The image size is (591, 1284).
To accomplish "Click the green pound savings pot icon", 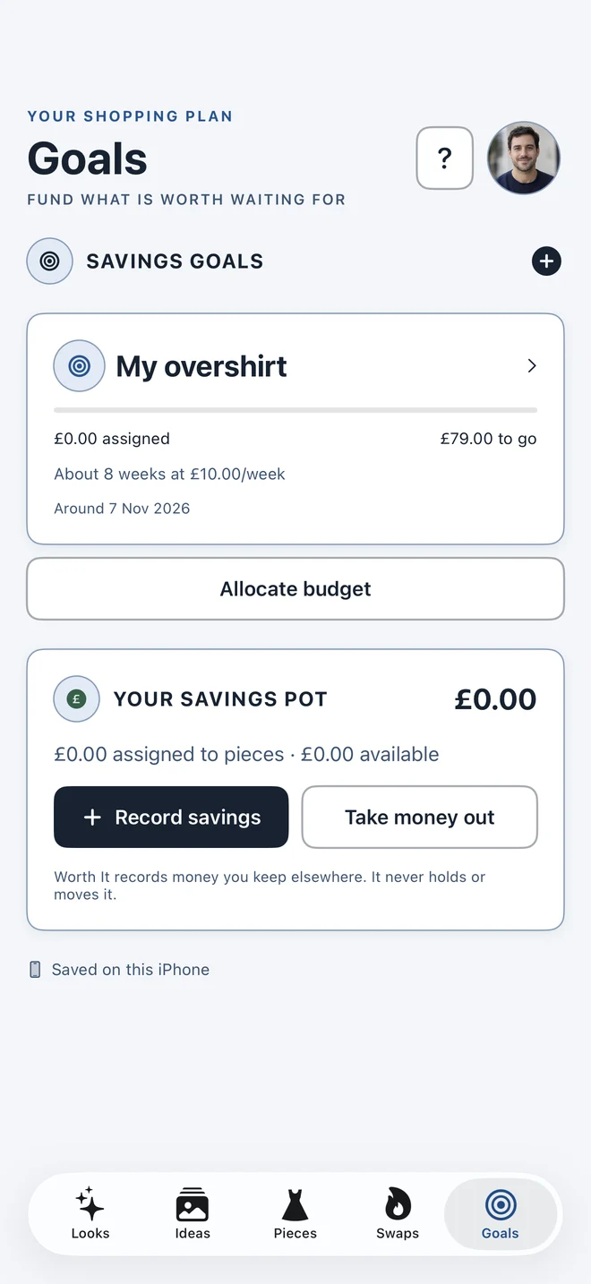I will tap(77, 699).
